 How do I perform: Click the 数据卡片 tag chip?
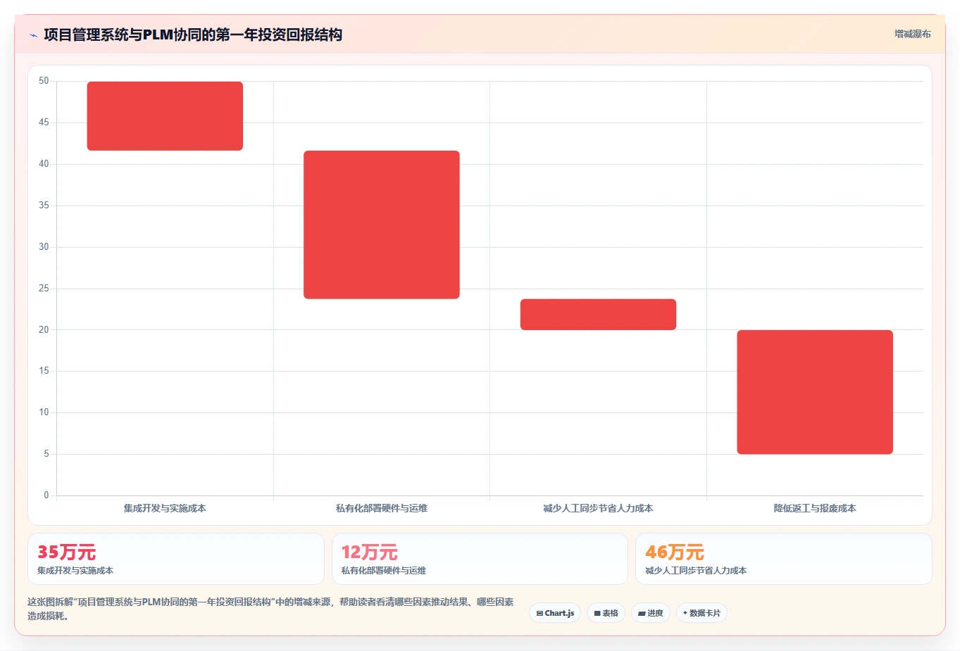pyautogui.click(x=702, y=613)
